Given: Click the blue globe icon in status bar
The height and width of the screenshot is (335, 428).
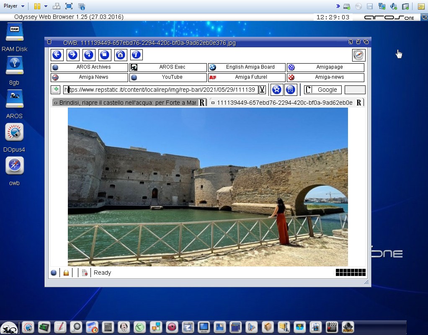Looking at the screenshot, I should (x=54, y=273).
